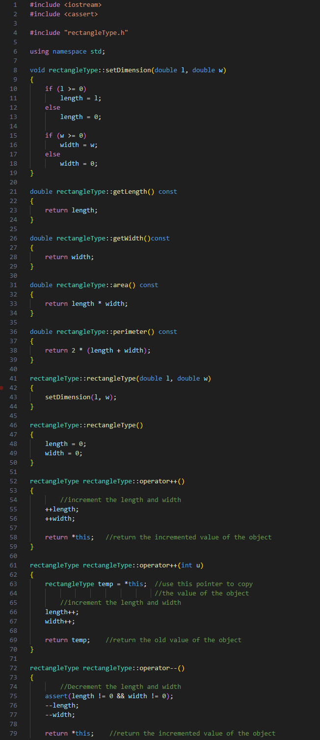Image resolution: width=320 pixels, height=740 pixels.
Task: Click the '//the value of the object' comment
Action: (x=202, y=593)
